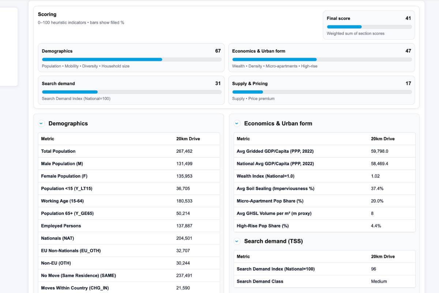This screenshot has width=439, height=293.
Task: Collapse the Search demand (TSS) section
Action: pyautogui.click(x=236, y=241)
